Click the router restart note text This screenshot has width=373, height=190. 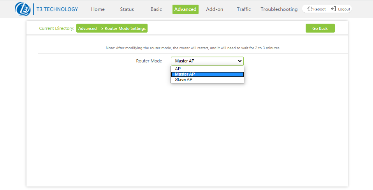click(193, 48)
